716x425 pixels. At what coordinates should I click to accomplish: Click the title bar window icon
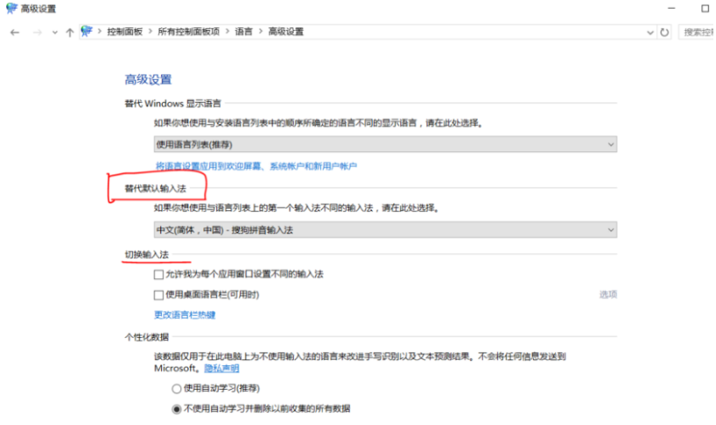click(x=10, y=8)
